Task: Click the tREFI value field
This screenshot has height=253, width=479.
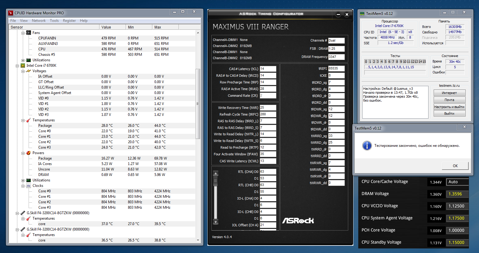Action: 336,69
